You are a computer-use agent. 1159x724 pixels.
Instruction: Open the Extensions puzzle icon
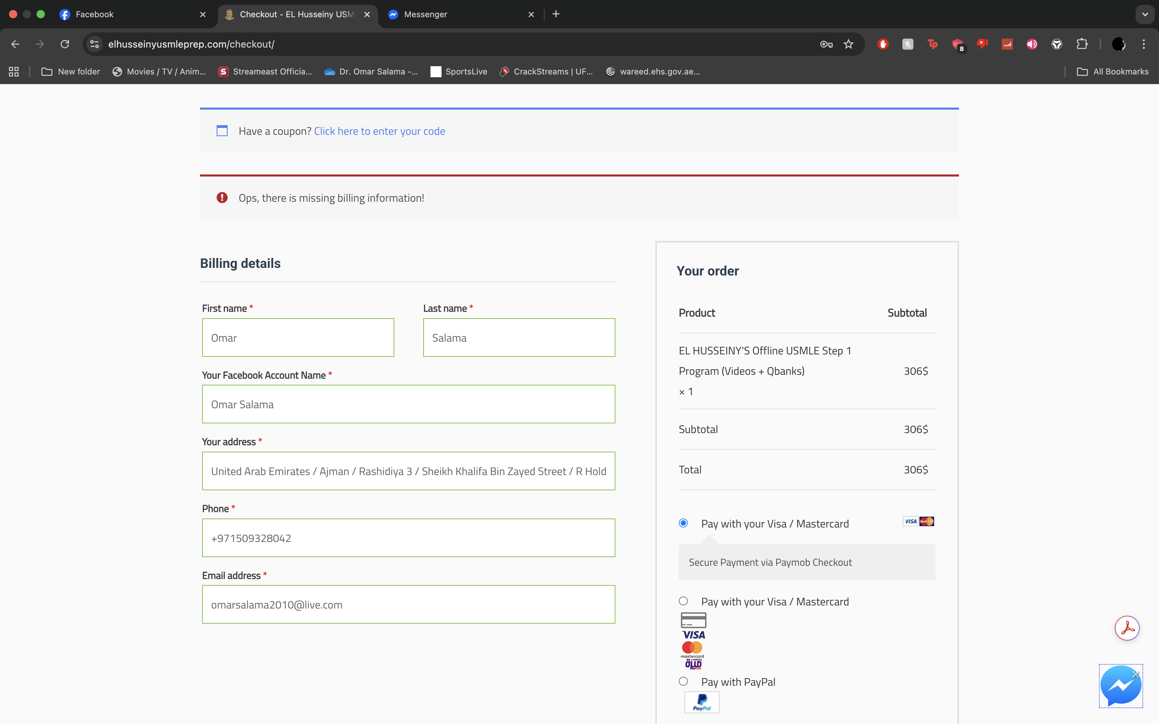pos(1081,44)
